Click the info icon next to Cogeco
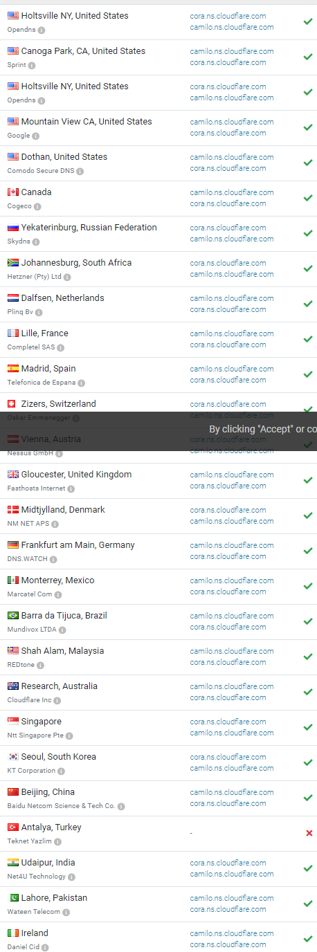 (x=37, y=207)
